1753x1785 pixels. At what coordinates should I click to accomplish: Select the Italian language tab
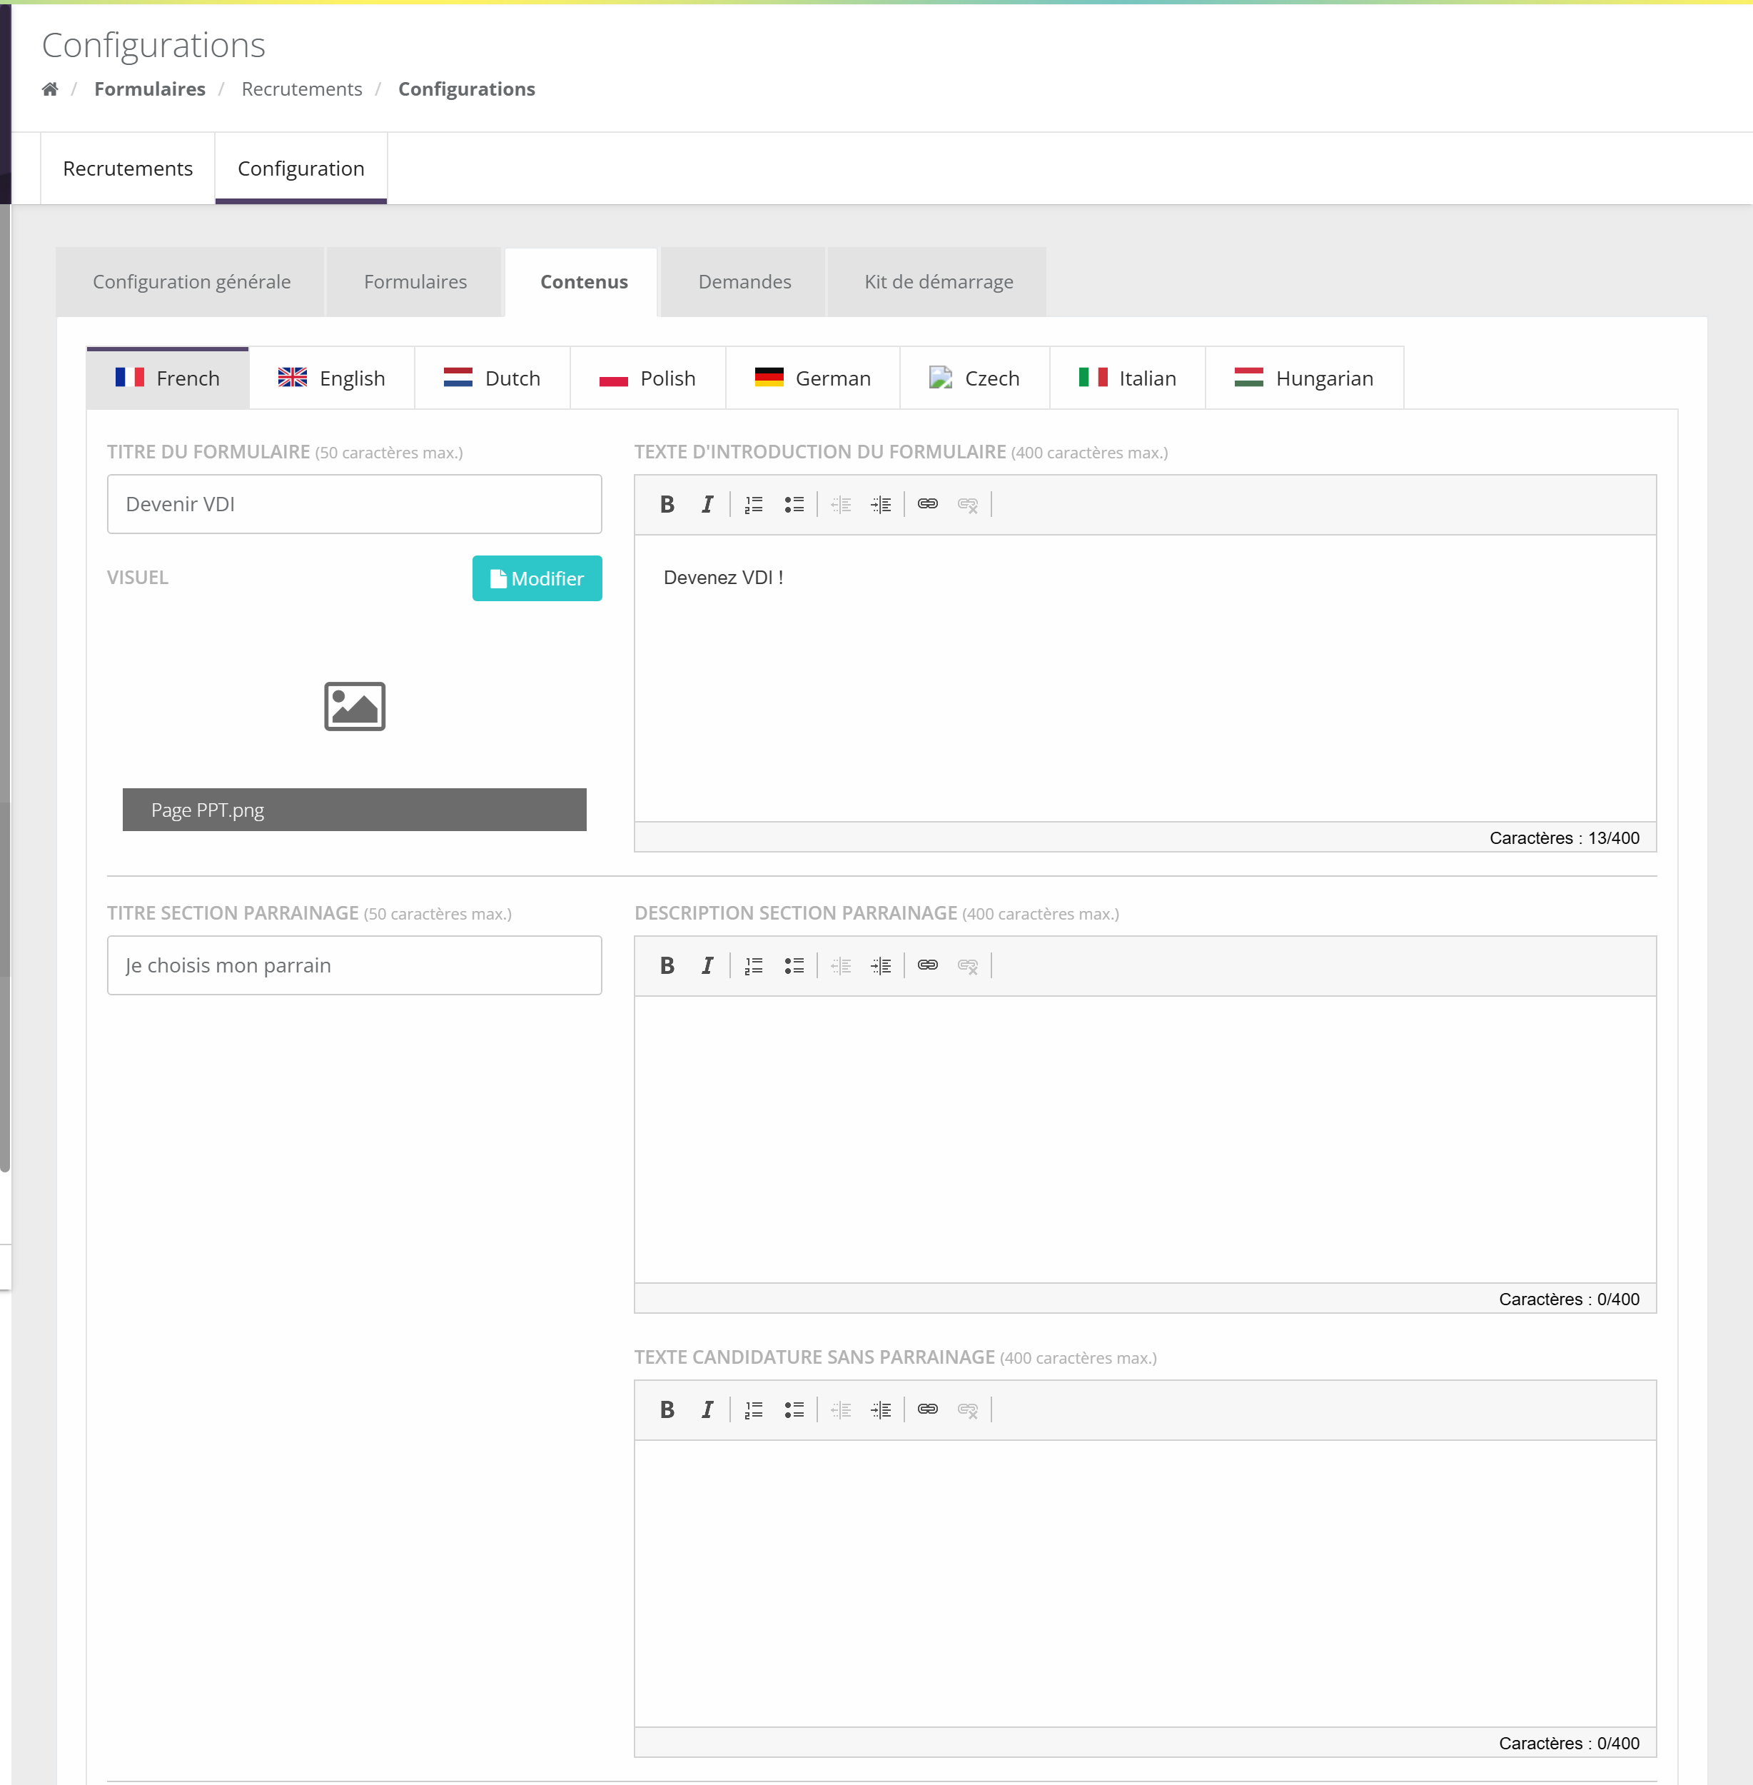(x=1128, y=378)
